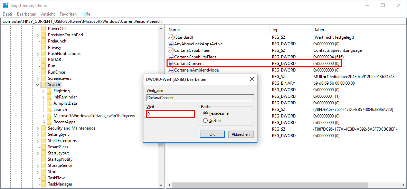Select the Hexadezimal radio button
407x189 pixels.
pyautogui.click(x=206, y=113)
